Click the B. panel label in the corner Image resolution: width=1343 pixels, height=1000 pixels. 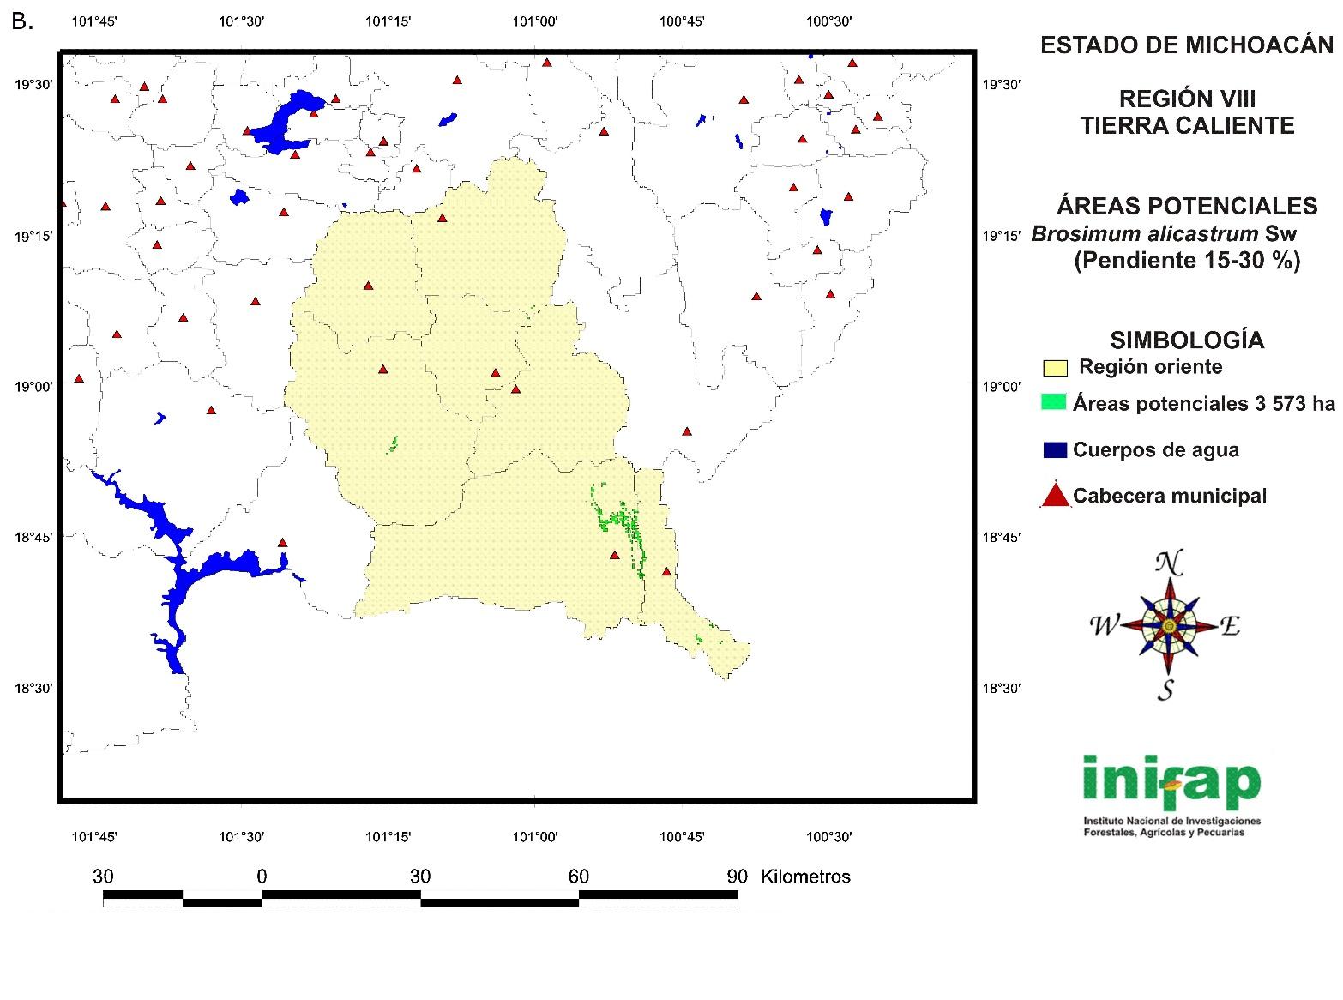pyautogui.click(x=22, y=22)
